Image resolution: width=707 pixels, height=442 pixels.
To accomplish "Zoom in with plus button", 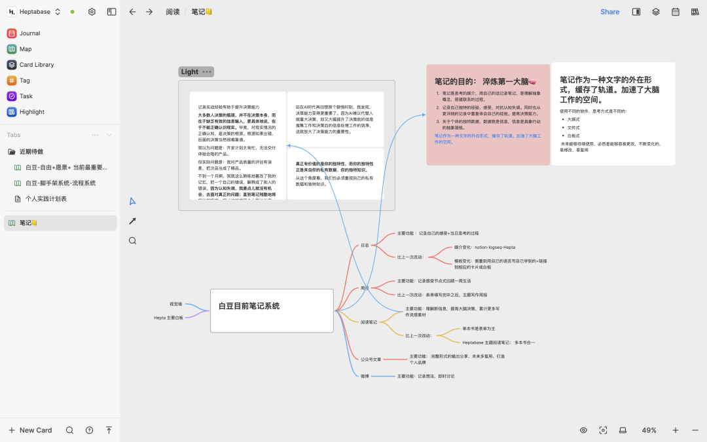I will [676, 430].
